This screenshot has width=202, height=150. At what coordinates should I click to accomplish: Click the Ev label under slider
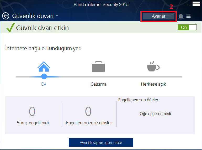[x=44, y=84]
